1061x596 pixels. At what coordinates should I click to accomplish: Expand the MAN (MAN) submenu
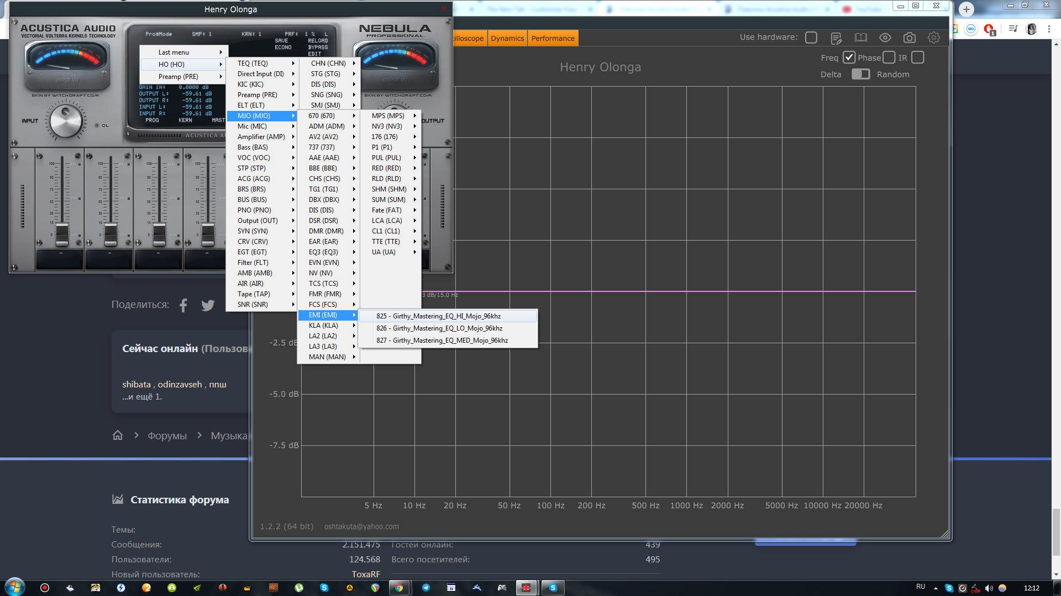pos(328,357)
